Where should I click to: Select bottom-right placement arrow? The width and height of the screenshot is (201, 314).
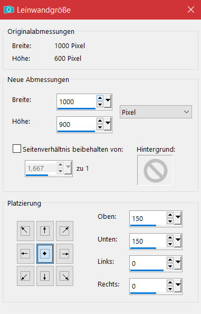(64, 276)
